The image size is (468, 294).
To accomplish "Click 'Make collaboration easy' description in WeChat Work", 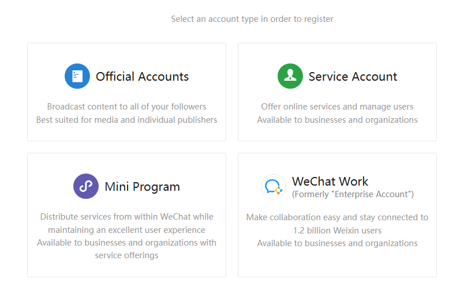I will 337,217.
